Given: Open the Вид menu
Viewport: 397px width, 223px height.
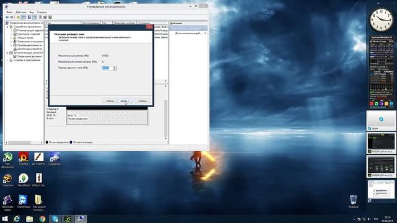Looking at the screenshot, I should tap(32, 12).
